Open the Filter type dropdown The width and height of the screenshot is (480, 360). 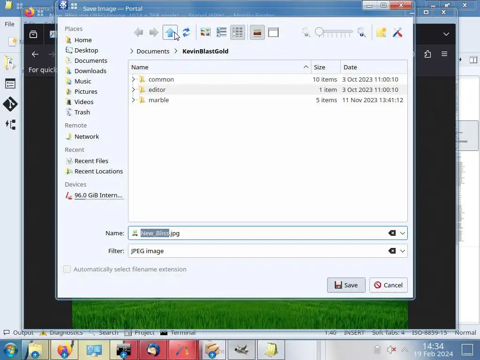[x=403, y=251]
